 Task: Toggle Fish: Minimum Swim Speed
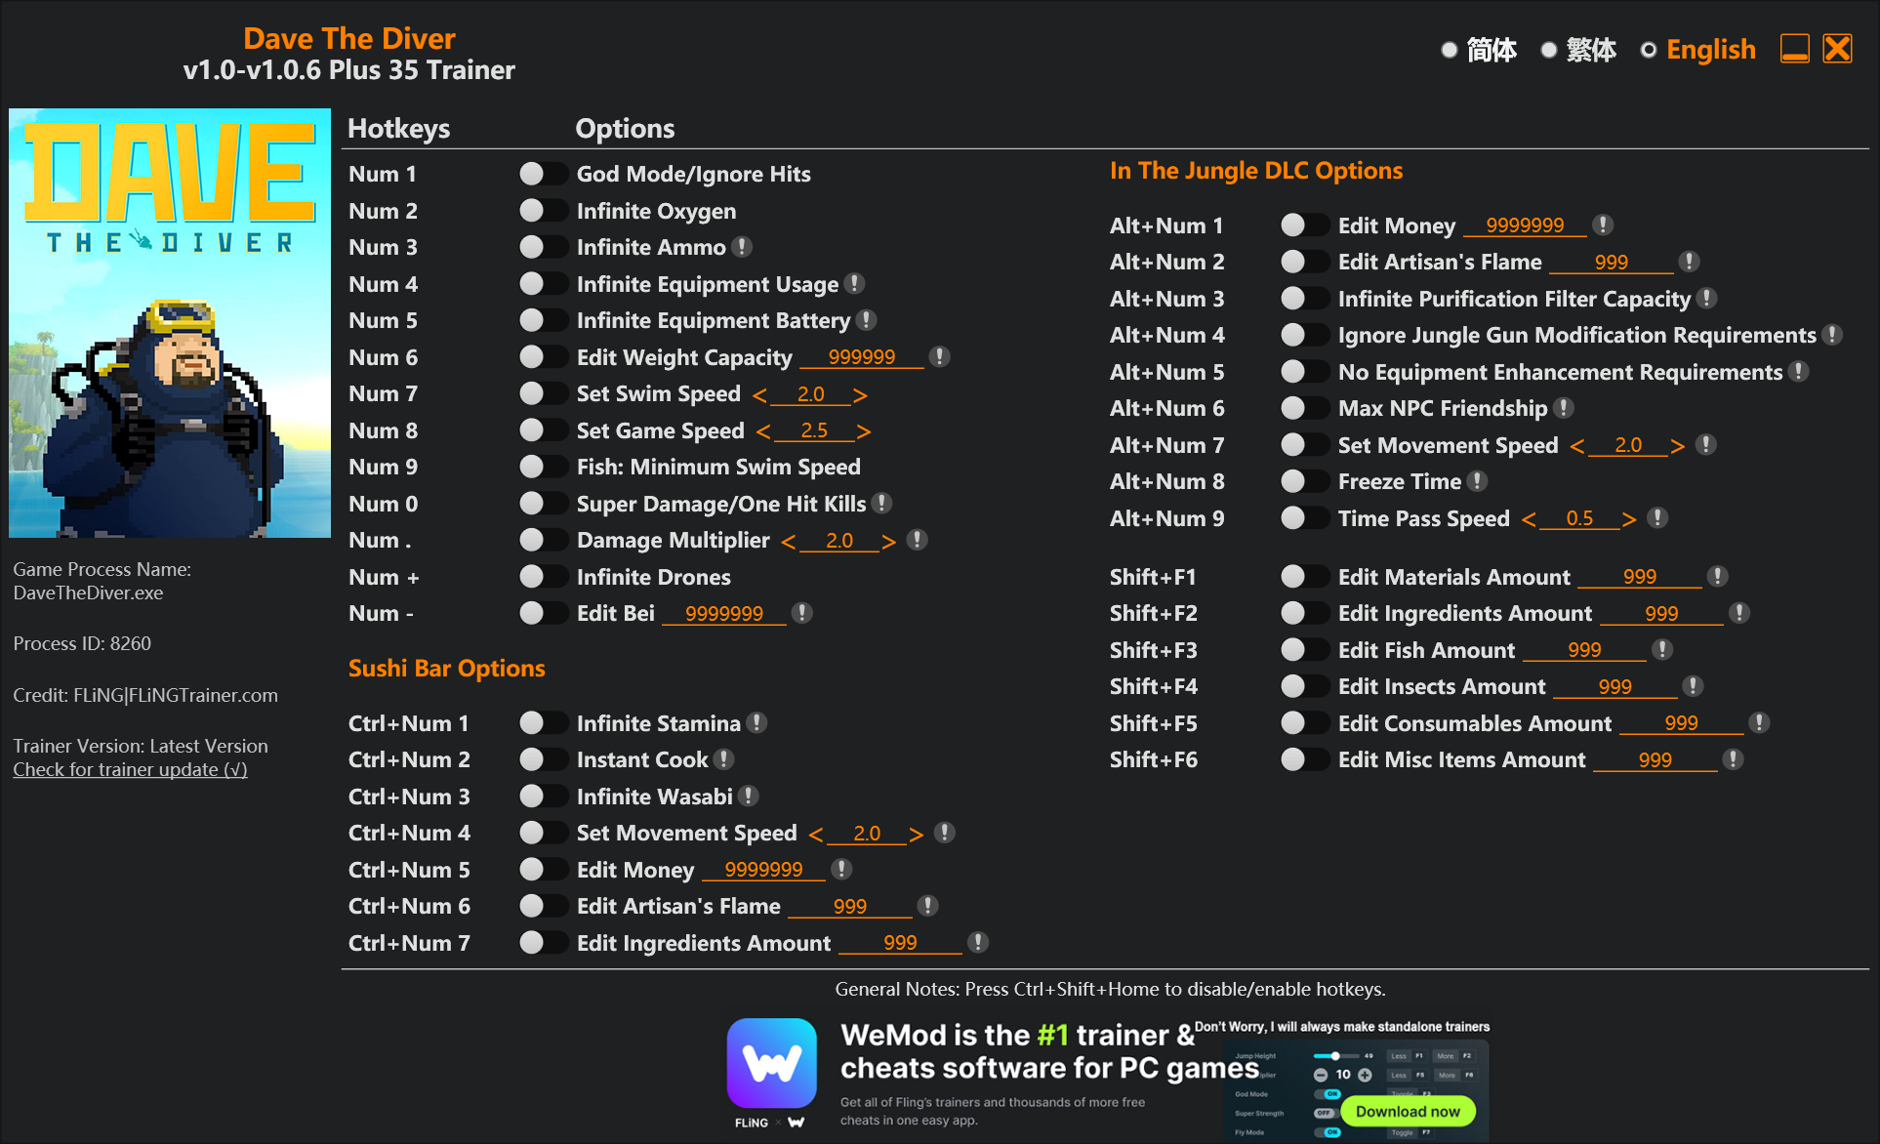pos(543,467)
